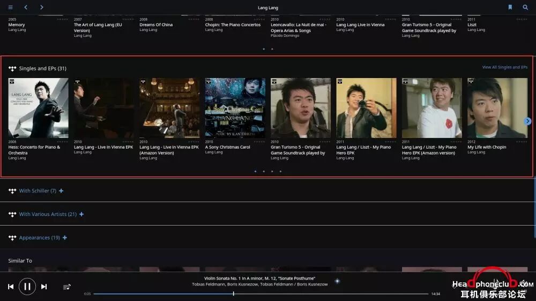Click Plácido Domingo artist name

pos(285,35)
